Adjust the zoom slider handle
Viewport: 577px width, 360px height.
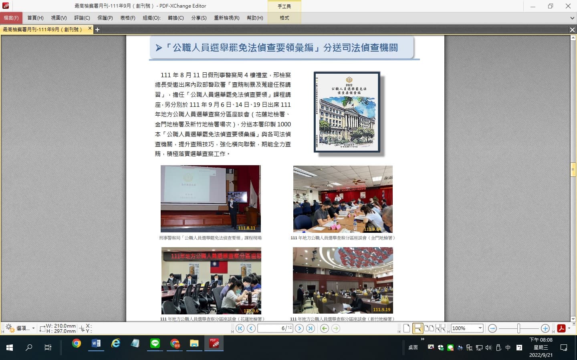point(518,328)
